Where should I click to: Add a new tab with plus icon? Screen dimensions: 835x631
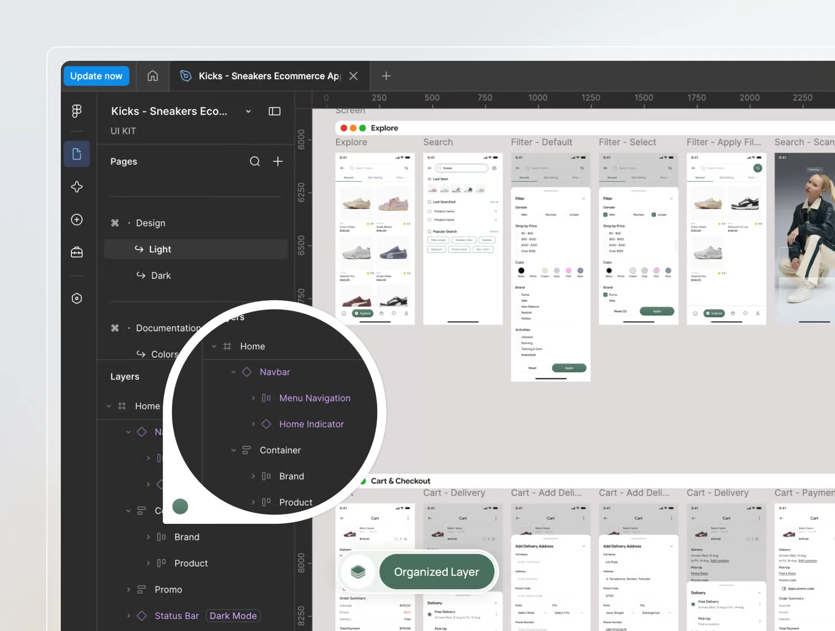(x=386, y=76)
